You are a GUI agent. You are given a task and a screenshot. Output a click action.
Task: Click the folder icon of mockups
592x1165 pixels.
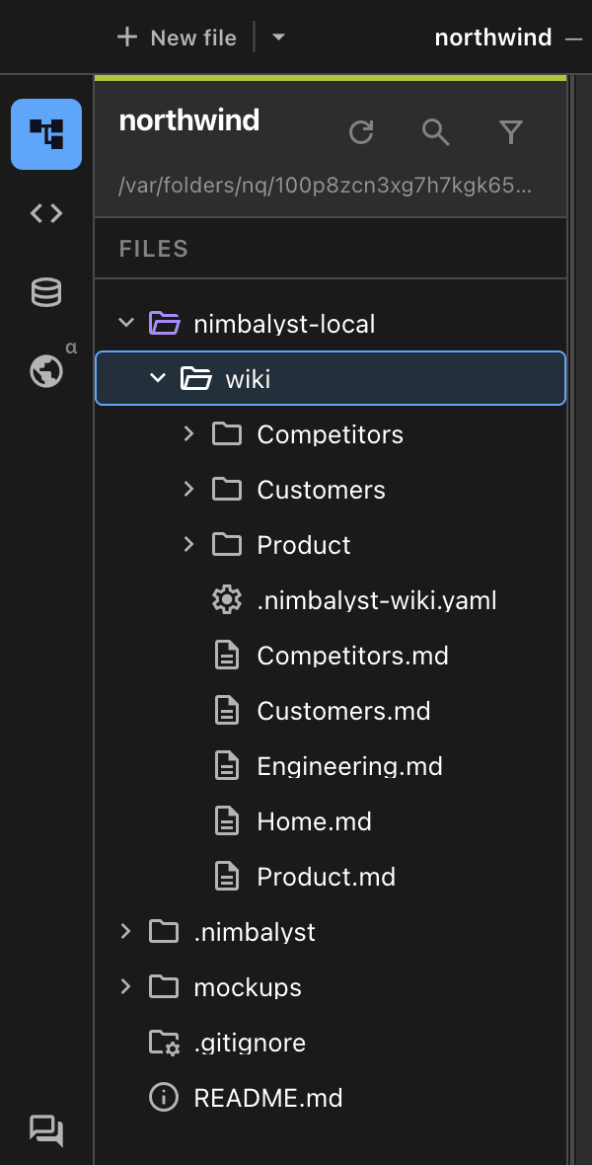coord(164,986)
